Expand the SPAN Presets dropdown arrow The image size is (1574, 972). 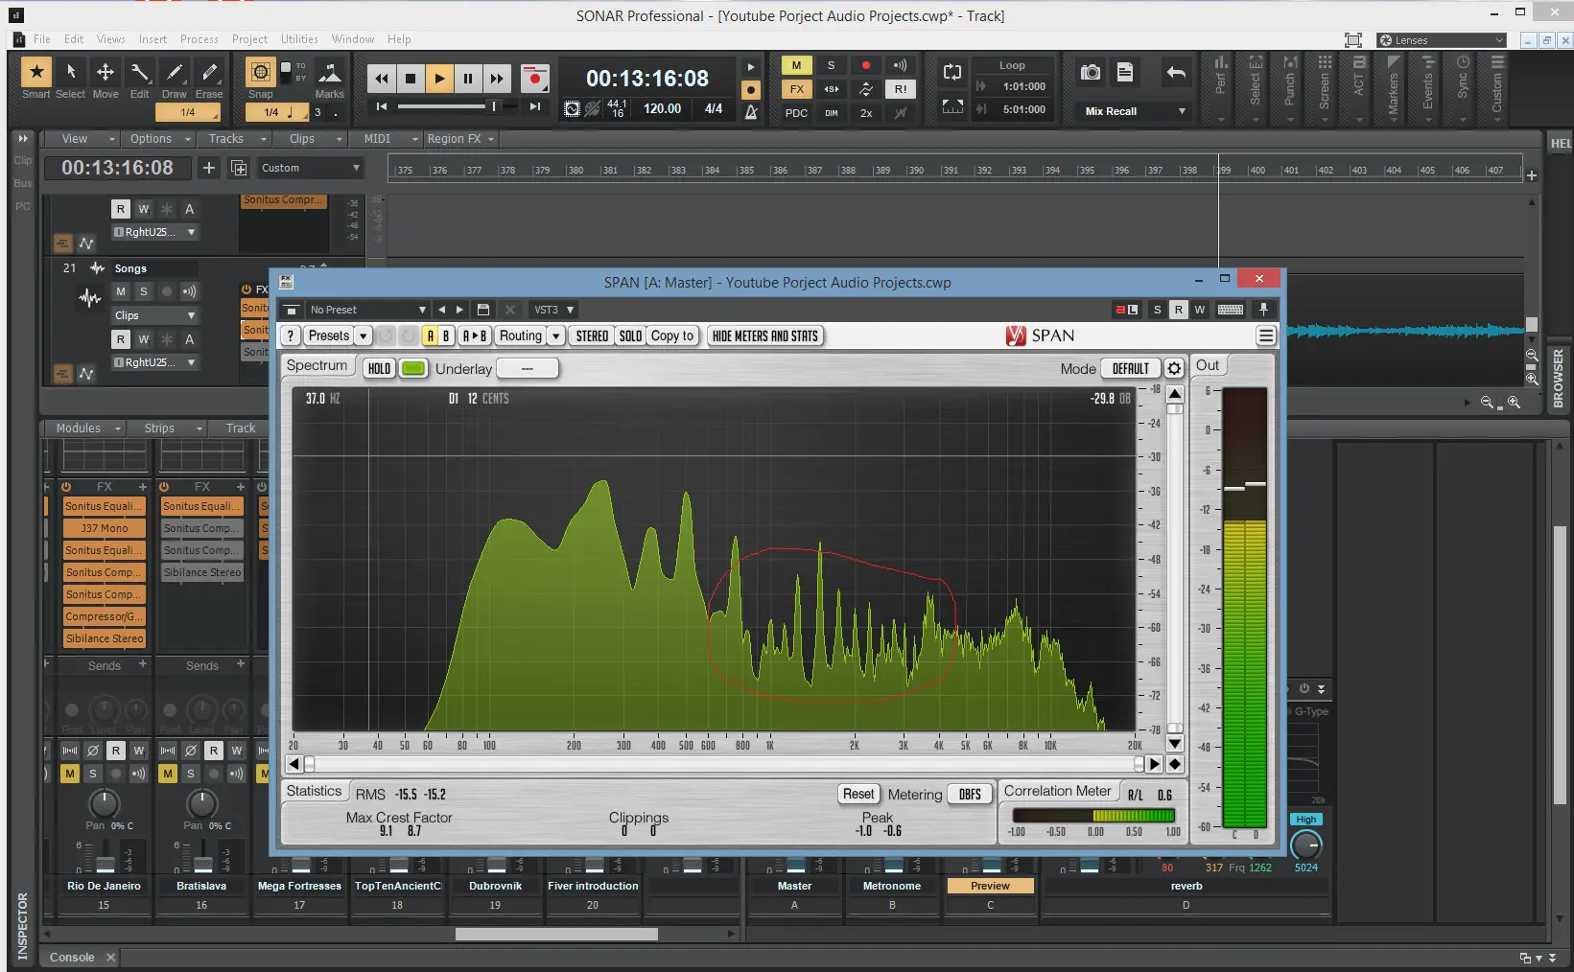364,336
